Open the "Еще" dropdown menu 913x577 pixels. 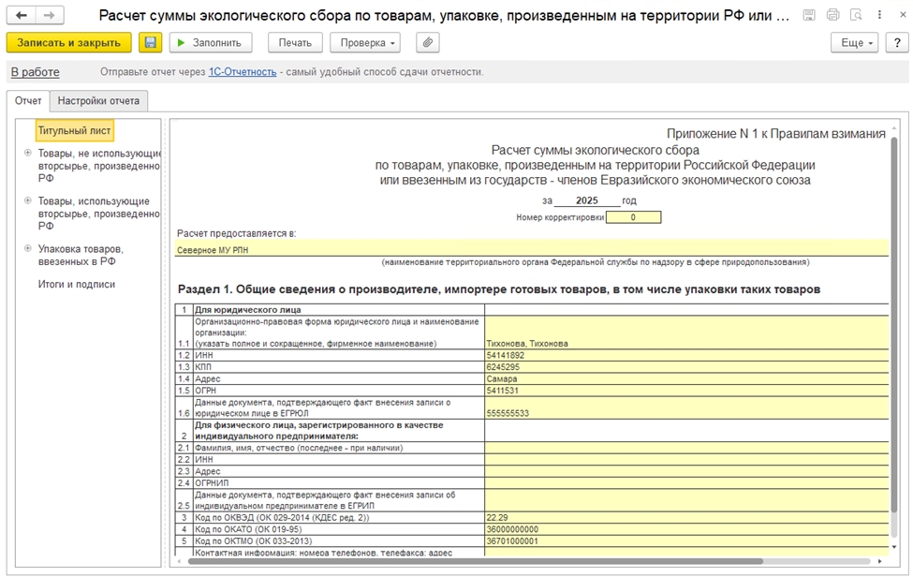tap(854, 42)
